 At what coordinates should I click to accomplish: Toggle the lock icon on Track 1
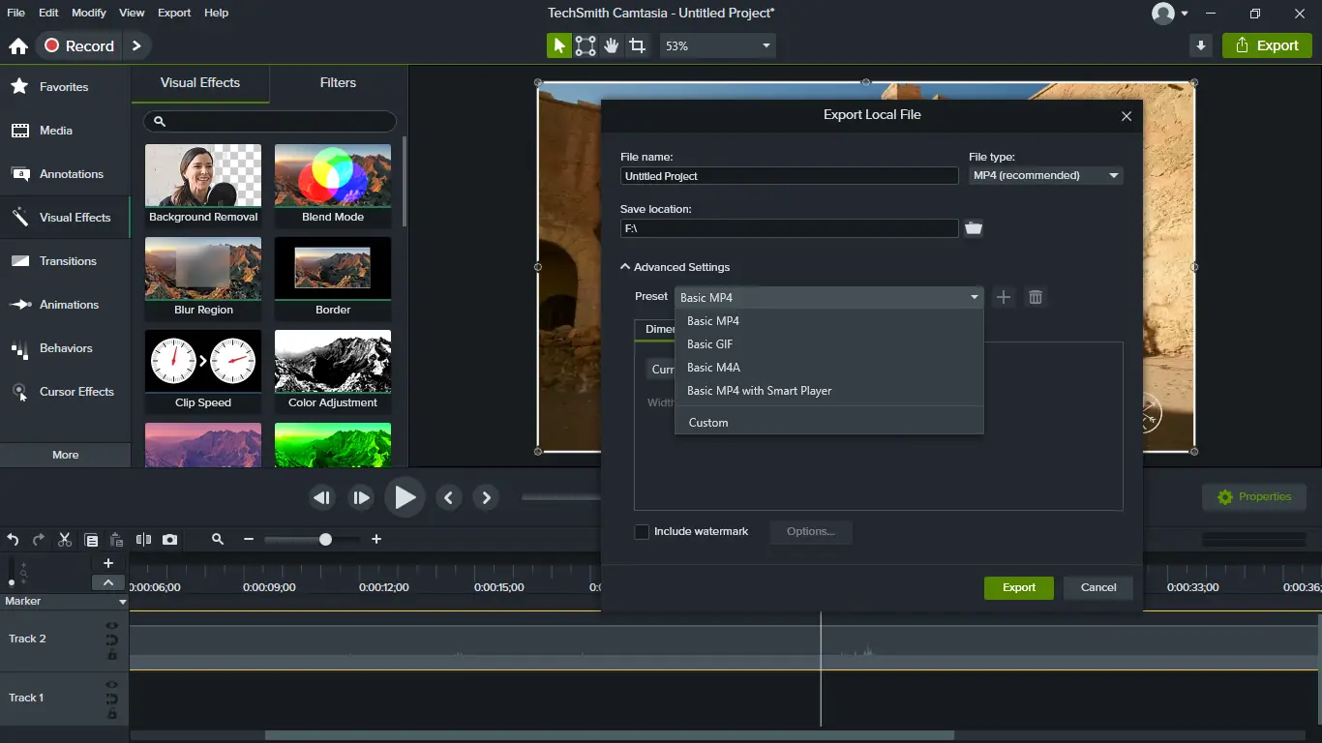[x=112, y=714]
